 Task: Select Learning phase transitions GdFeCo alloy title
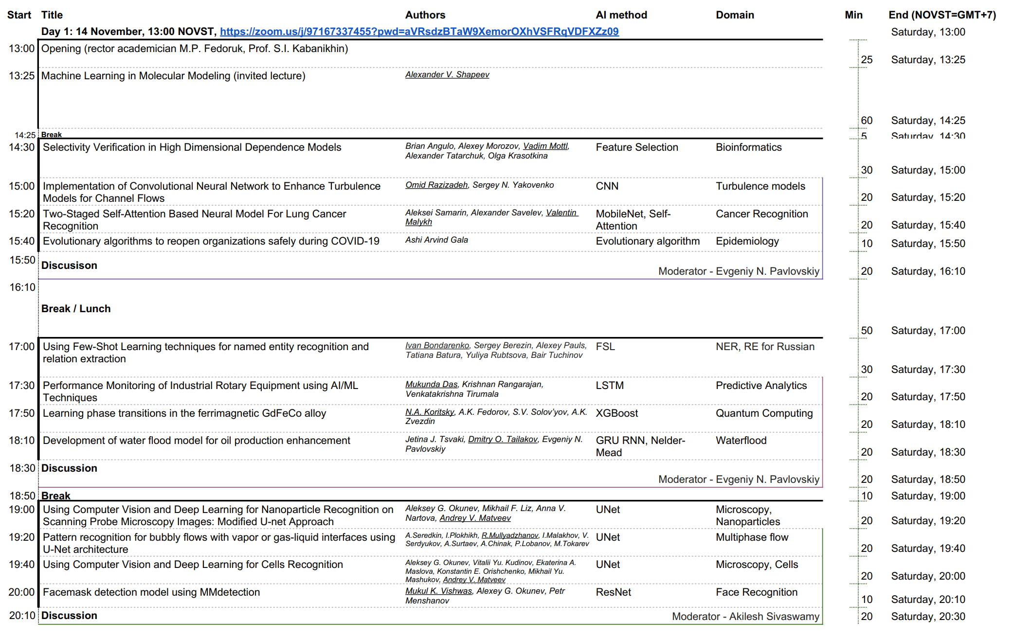[184, 413]
